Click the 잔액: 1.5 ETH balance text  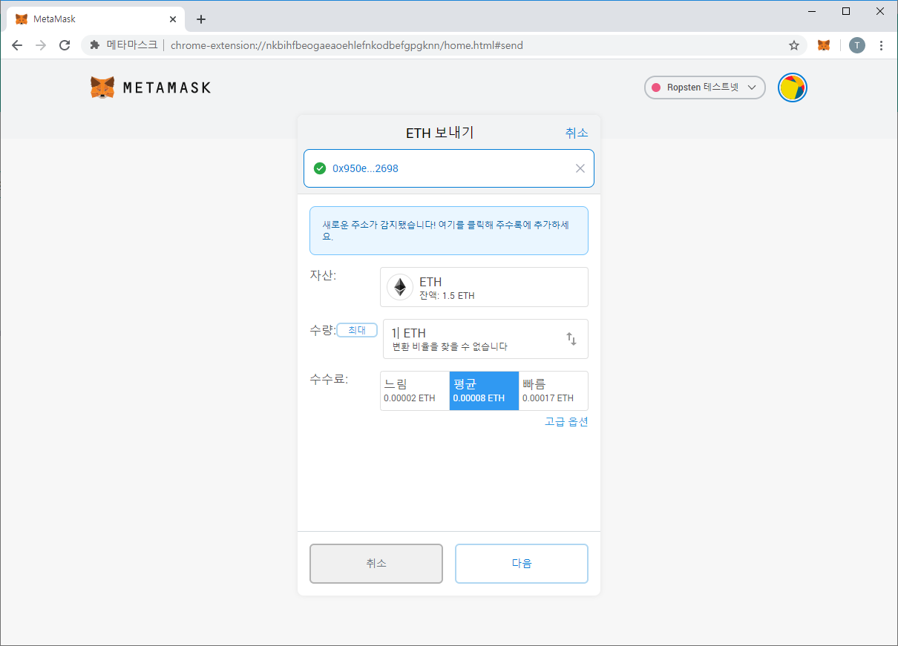447,295
